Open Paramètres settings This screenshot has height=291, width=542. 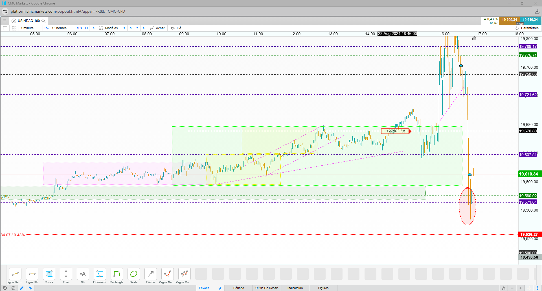(x=527, y=28)
